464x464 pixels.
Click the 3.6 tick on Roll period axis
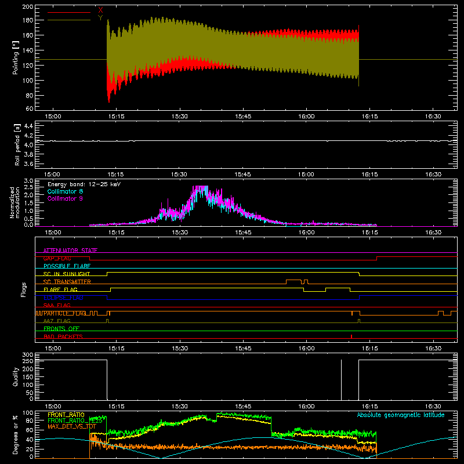click(x=28, y=164)
